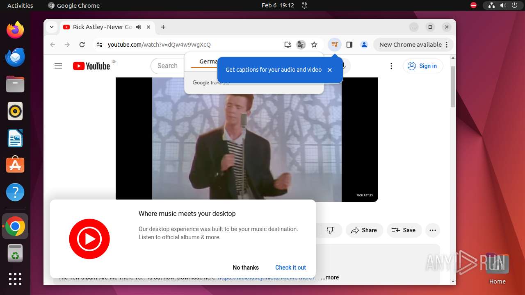Go to YouTube home via logo
The image size is (525, 295).
(x=91, y=66)
